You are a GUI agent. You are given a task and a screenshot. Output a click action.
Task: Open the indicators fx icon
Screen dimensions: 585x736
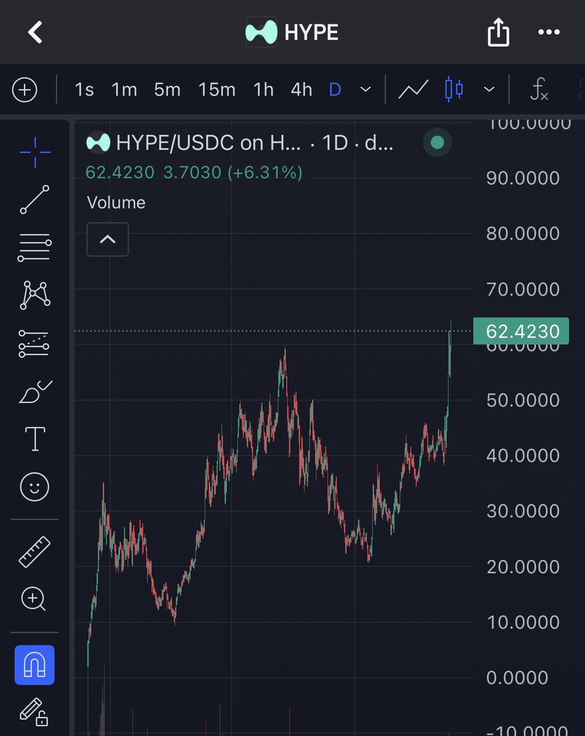pos(539,90)
